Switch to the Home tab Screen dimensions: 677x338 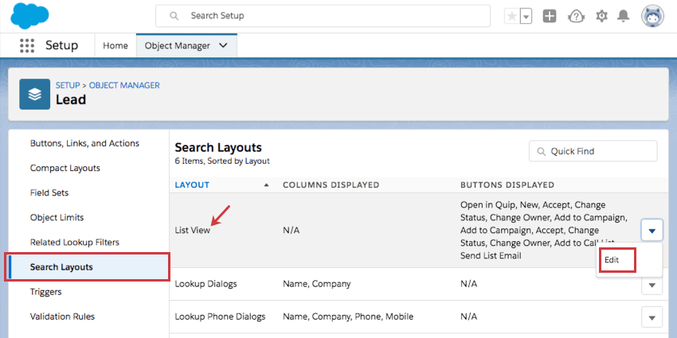115,45
